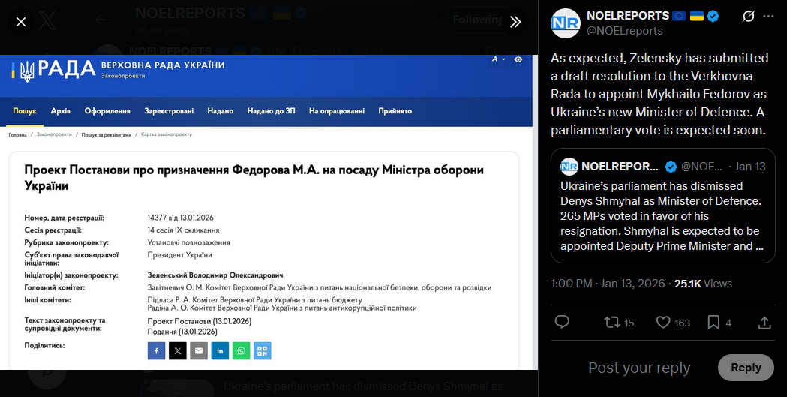
Task: Bookmark the post showing 4 bookmarks
Action: pyautogui.click(x=719, y=322)
